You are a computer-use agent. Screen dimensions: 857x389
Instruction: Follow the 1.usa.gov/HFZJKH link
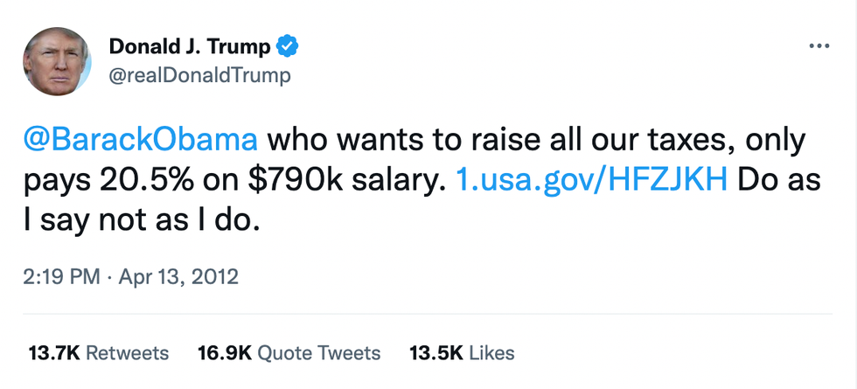(x=593, y=180)
